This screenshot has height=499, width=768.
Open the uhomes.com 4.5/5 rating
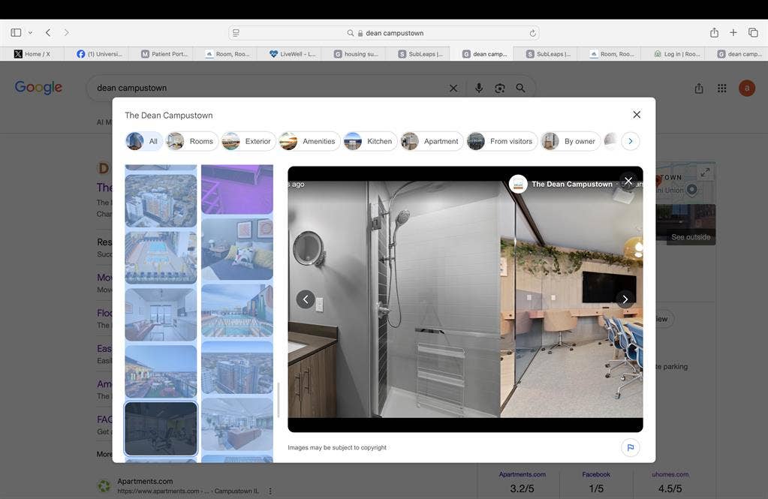670,482
